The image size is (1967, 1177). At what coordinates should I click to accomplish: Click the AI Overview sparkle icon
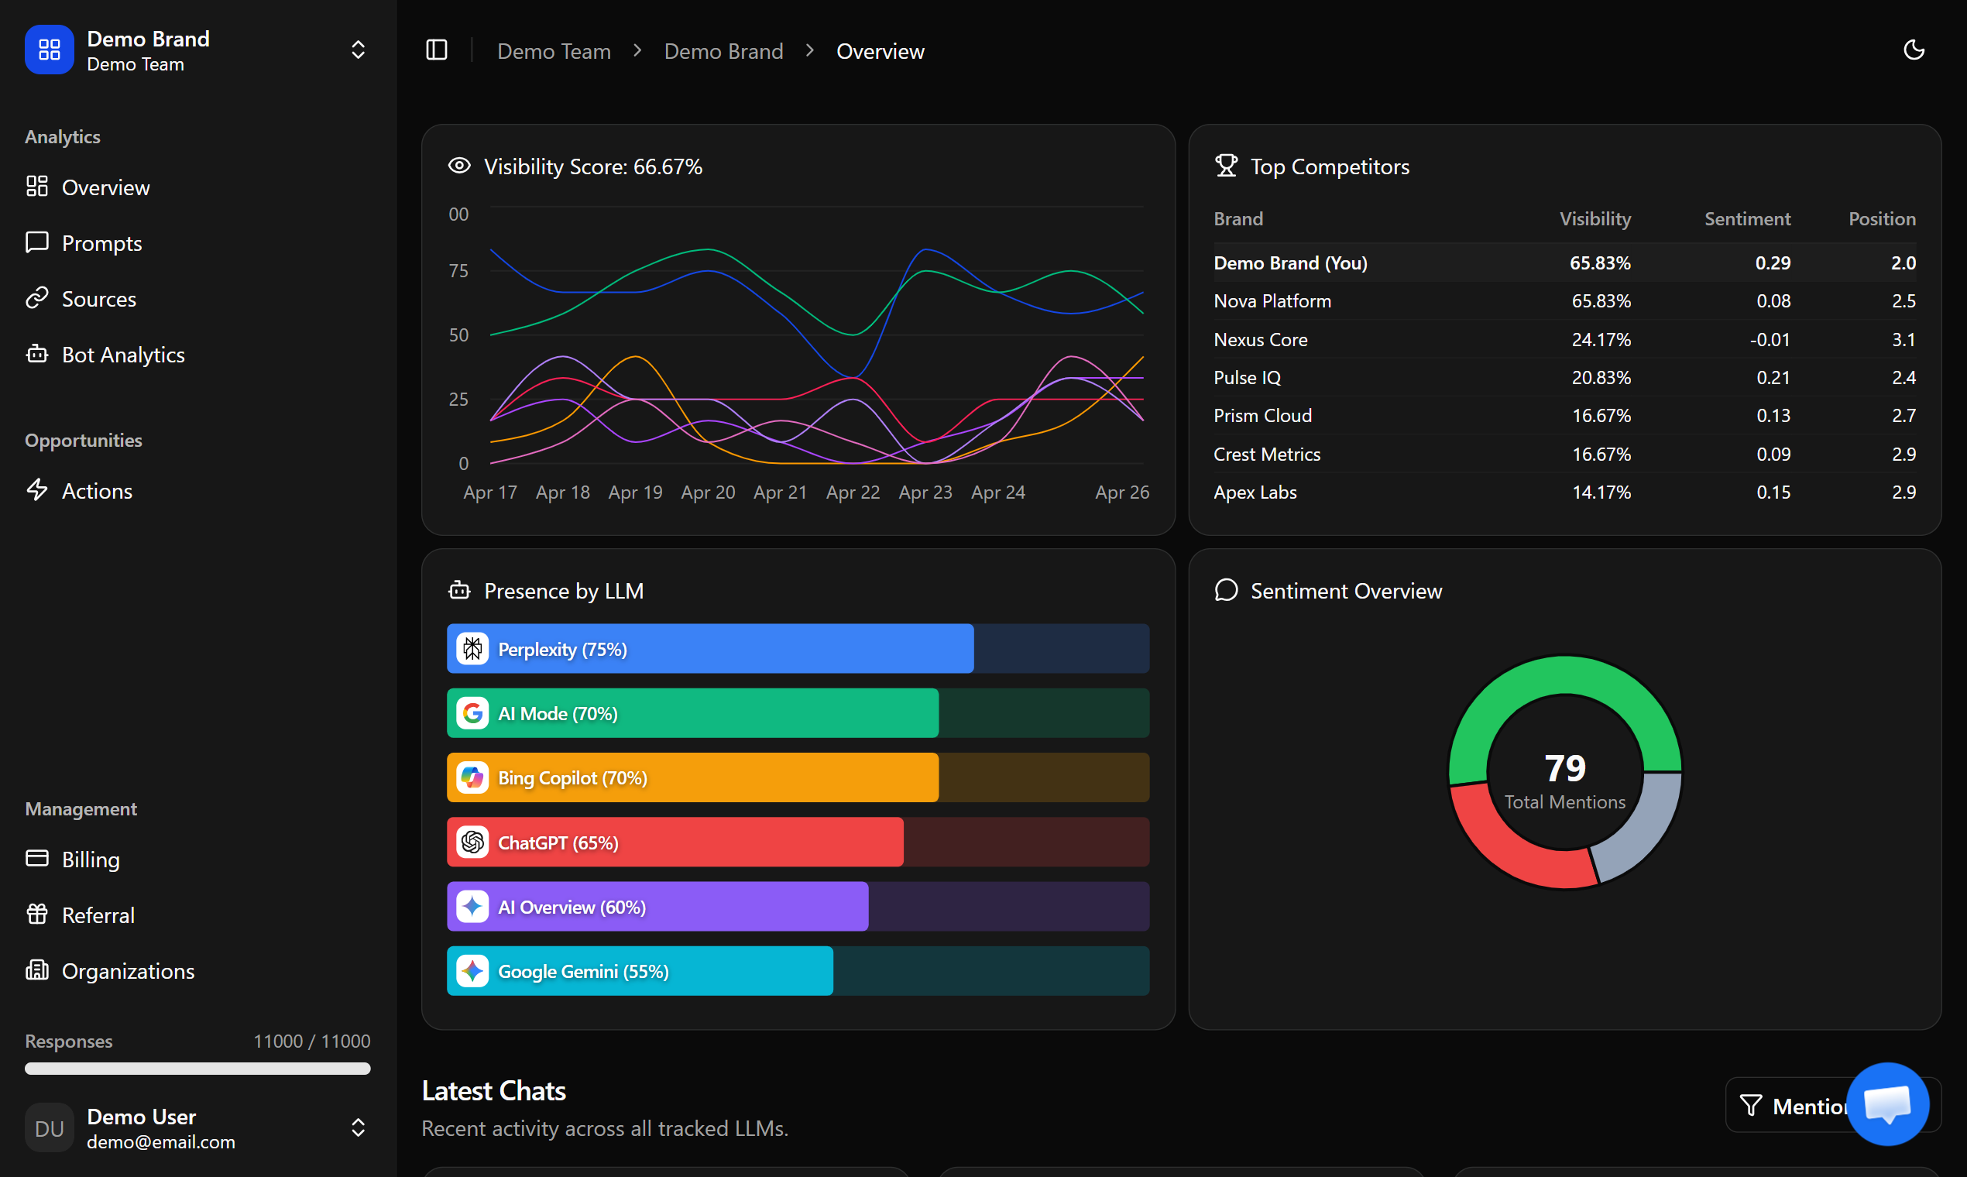click(472, 907)
